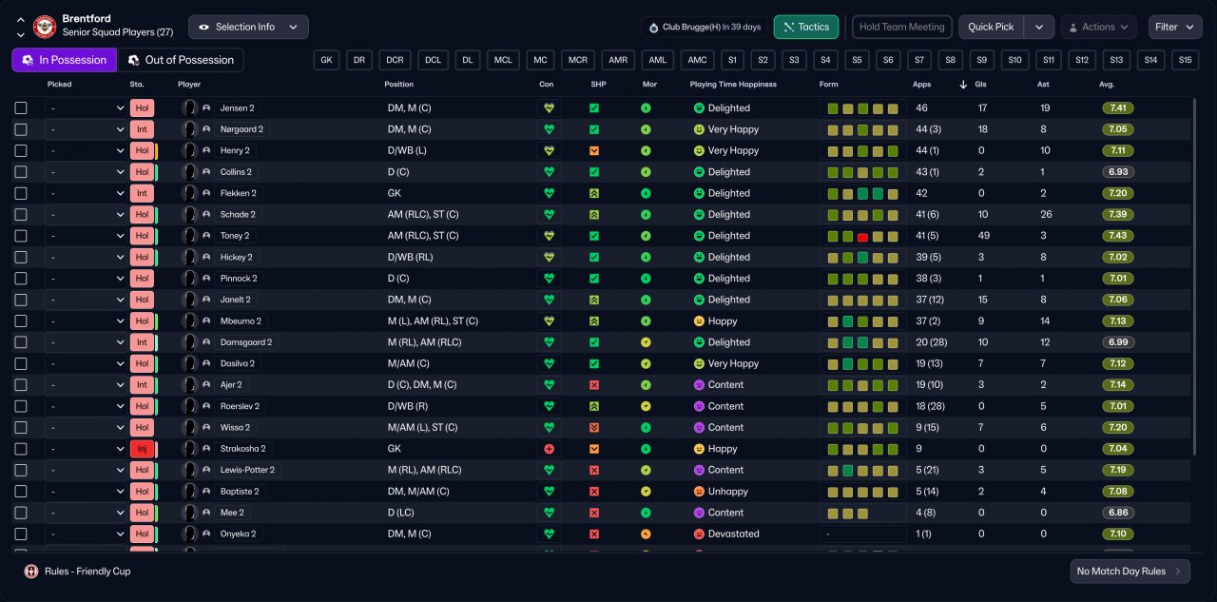
Task: Select the checkbox next to Toney
Action: 21,236
